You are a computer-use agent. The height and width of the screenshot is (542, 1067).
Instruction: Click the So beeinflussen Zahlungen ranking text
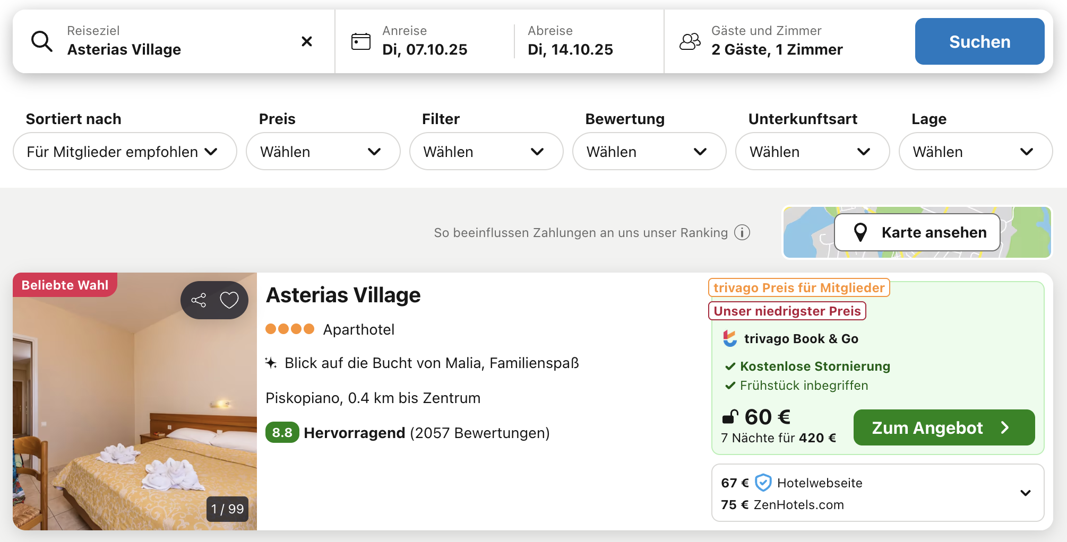[x=581, y=232]
